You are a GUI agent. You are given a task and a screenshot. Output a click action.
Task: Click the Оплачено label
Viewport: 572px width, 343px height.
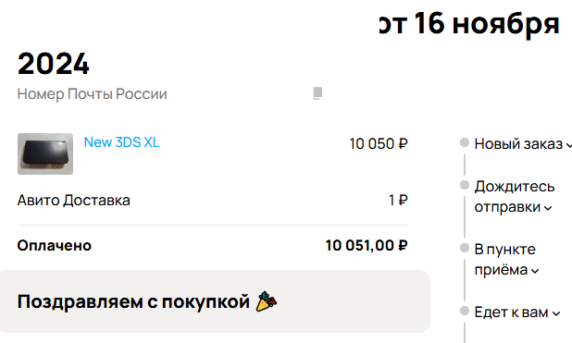[x=55, y=246]
